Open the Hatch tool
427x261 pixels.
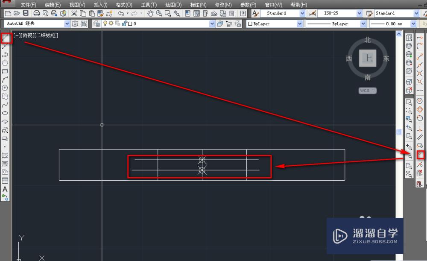(5, 156)
